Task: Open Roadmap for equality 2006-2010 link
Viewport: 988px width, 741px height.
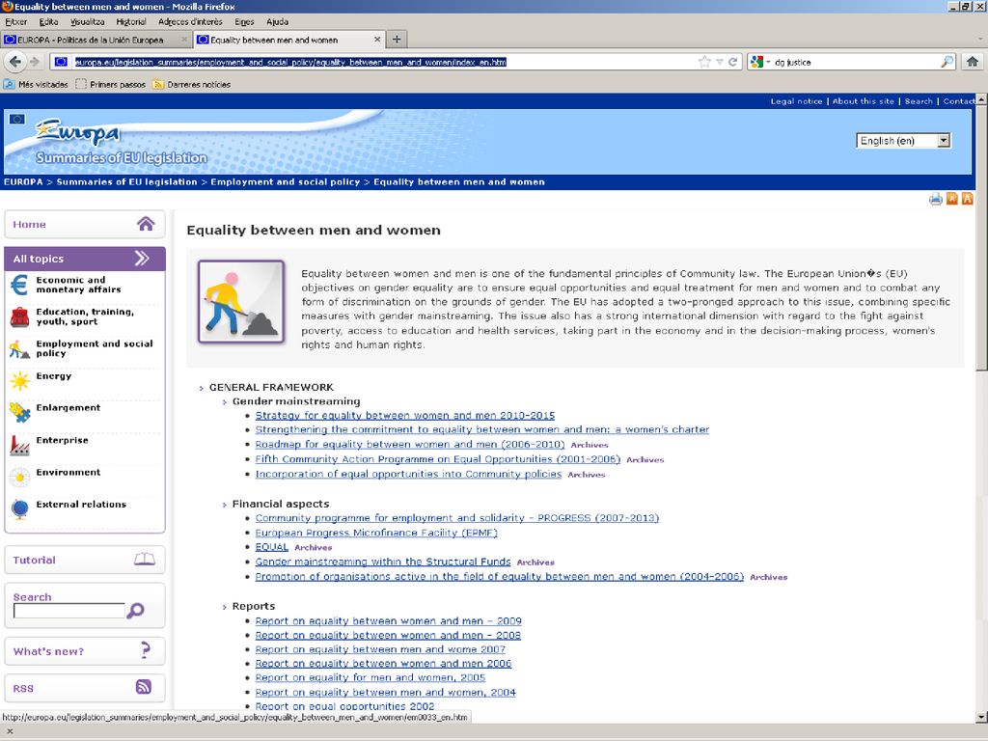Action: coord(409,444)
